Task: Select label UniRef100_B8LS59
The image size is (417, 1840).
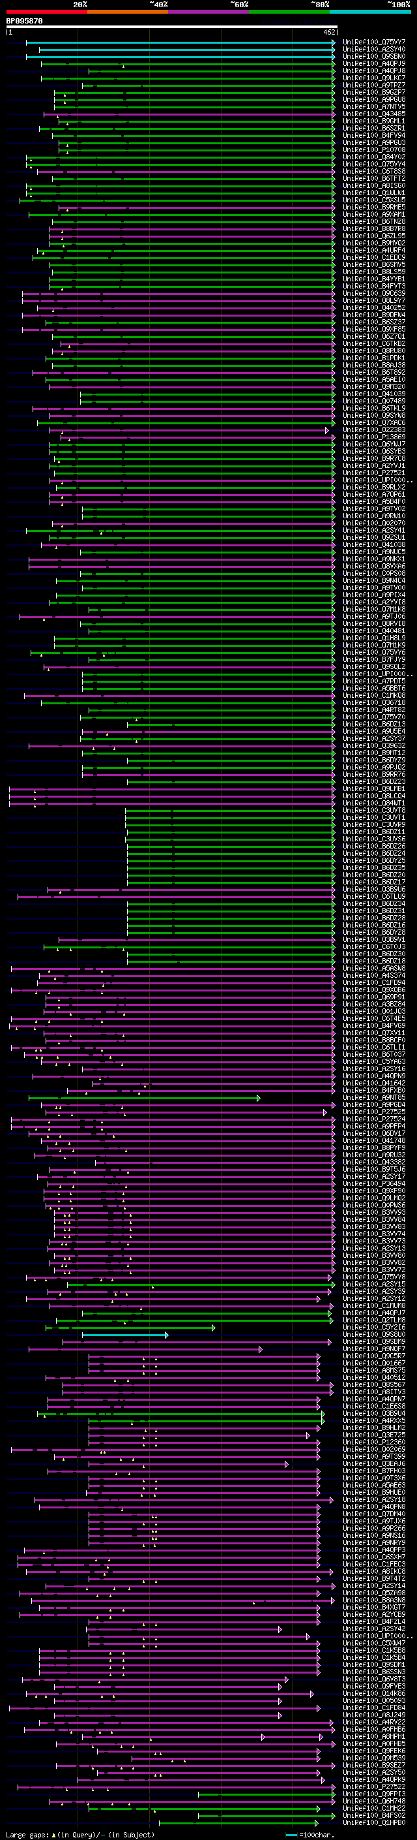Action: 374,272
